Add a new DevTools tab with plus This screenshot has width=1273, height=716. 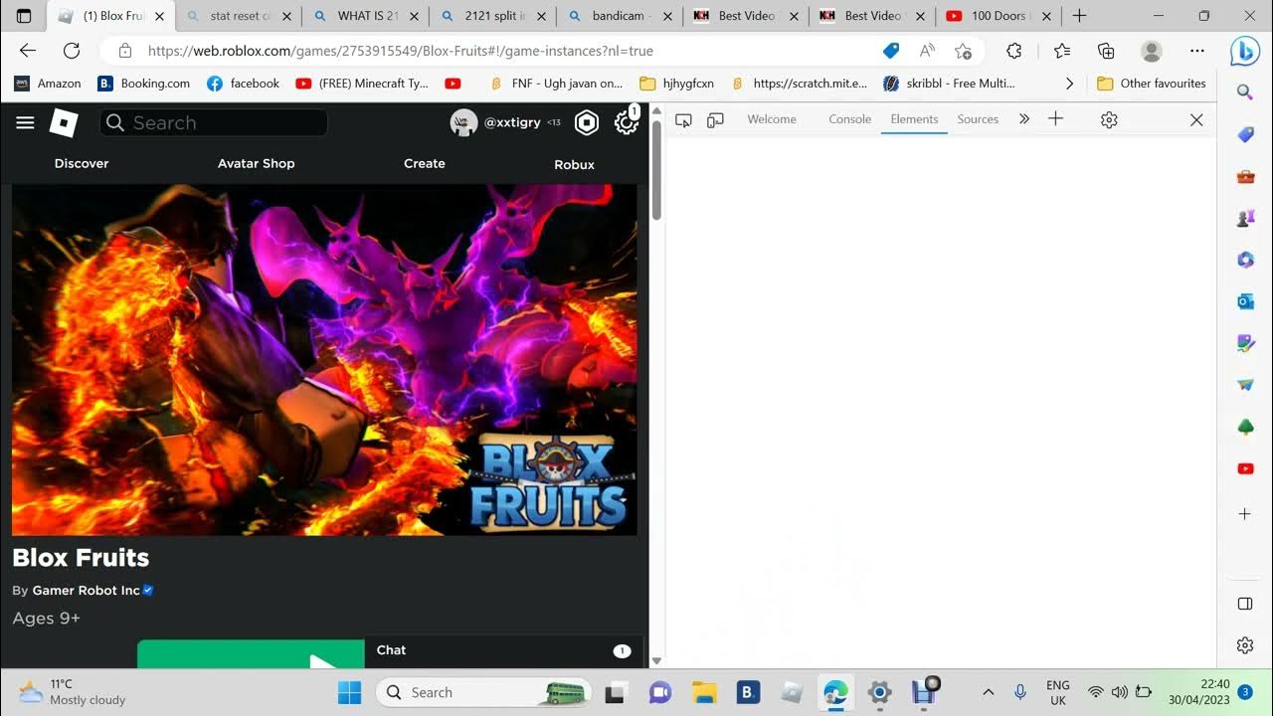1056,118
